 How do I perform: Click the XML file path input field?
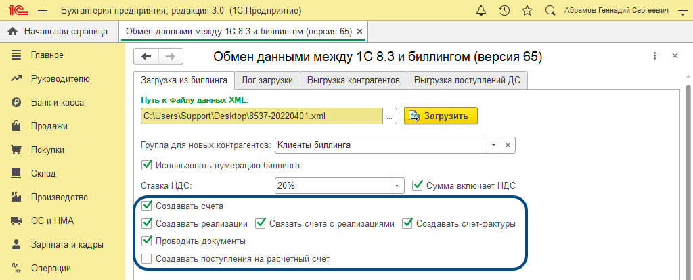262,116
